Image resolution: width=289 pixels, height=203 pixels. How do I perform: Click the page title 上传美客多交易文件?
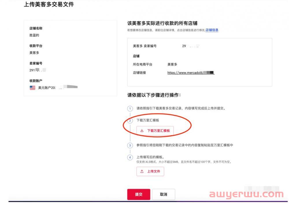click(x=49, y=4)
